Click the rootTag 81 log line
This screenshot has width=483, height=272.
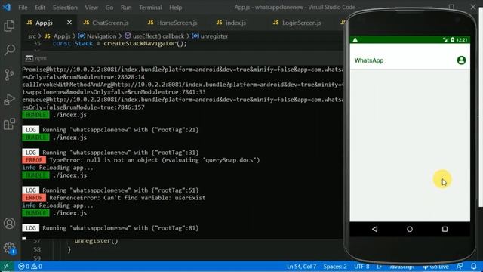111,228
